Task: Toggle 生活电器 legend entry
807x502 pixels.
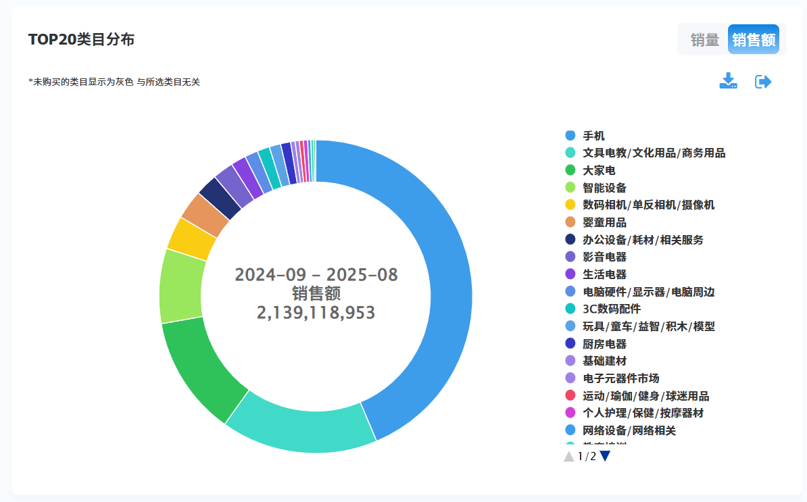Action: click(x=595, y=274)
